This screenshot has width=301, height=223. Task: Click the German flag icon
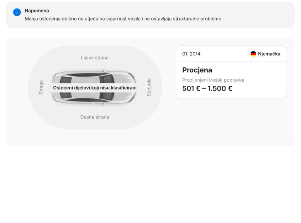[x=253, y=54]
